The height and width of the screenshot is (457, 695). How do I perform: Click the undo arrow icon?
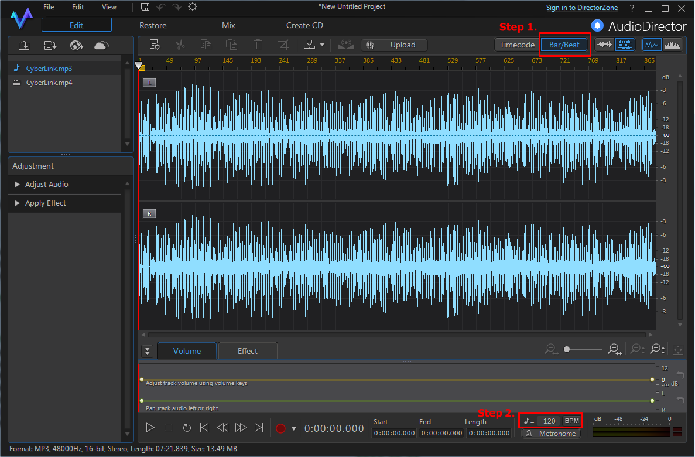click(162, 6)
